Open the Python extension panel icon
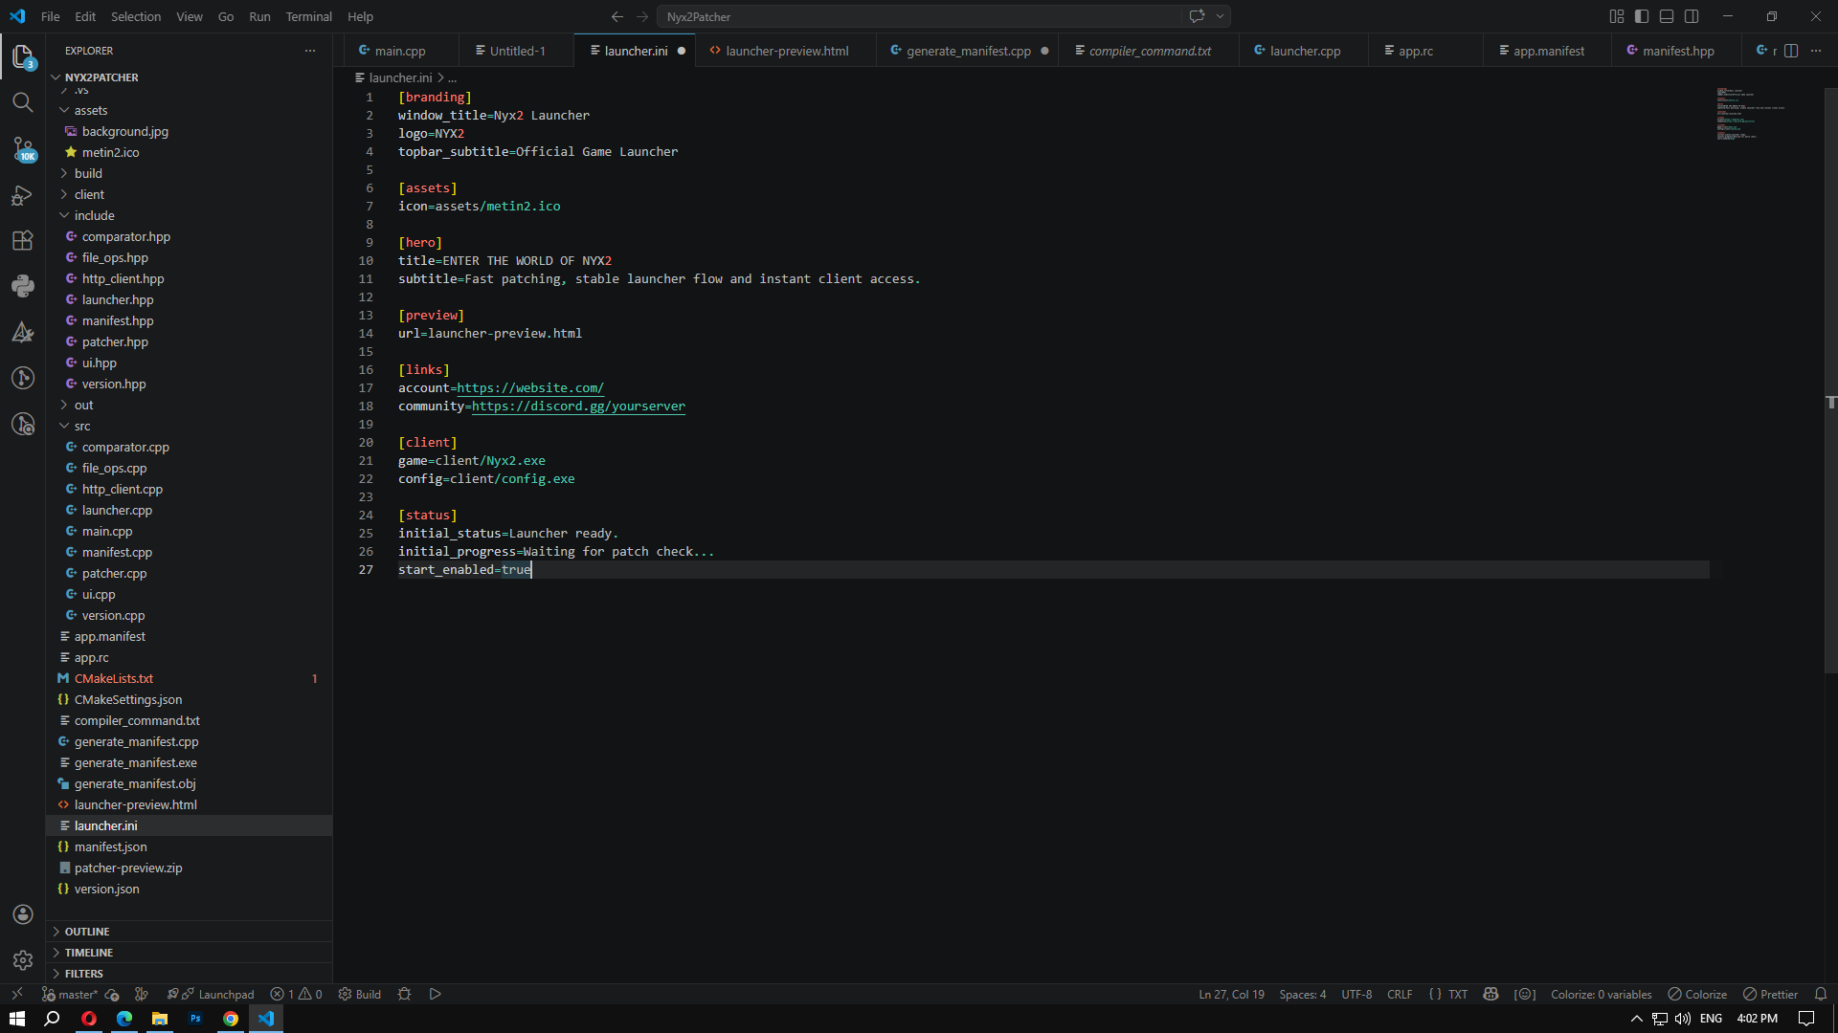The image size is (1838, 1033). point(23,286)
